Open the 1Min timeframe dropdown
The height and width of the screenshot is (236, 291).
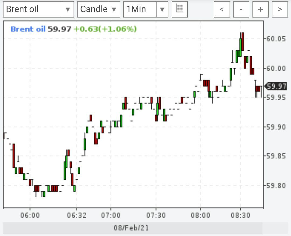tap(146, 9)
